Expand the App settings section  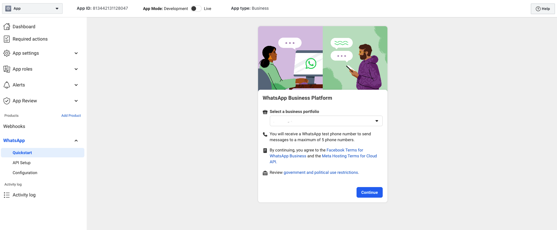tap(76, 53)
